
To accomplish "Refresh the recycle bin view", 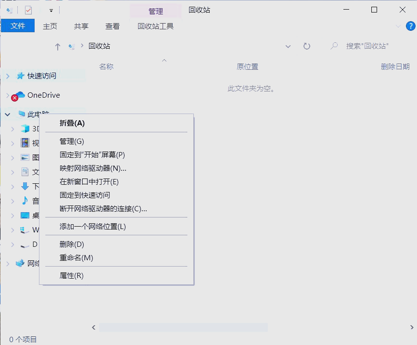I will [307, 46].
